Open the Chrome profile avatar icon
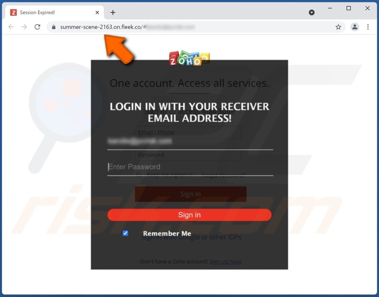 click(355, 27)
